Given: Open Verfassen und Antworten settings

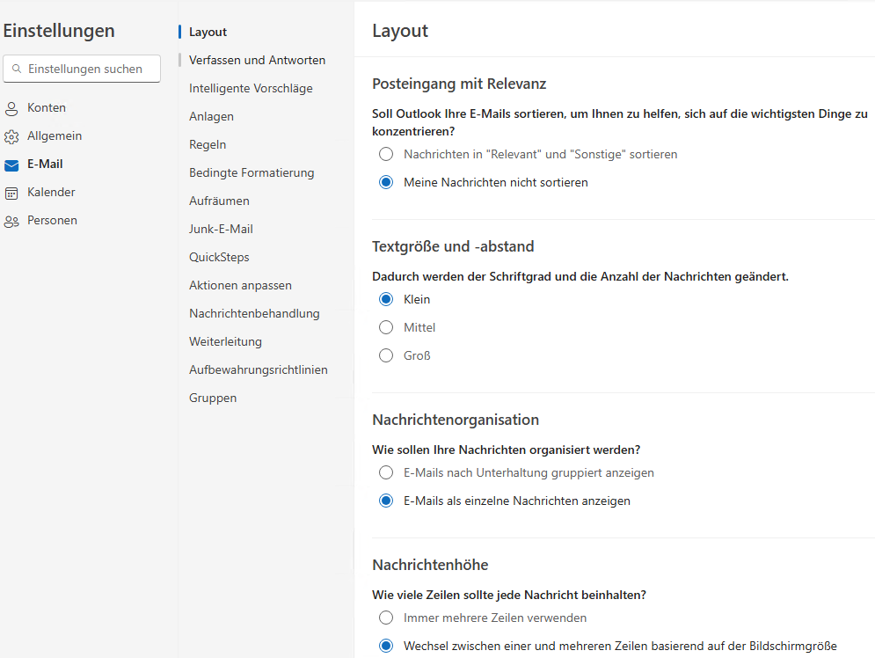Looking at the screenshot, I should 257,60.
